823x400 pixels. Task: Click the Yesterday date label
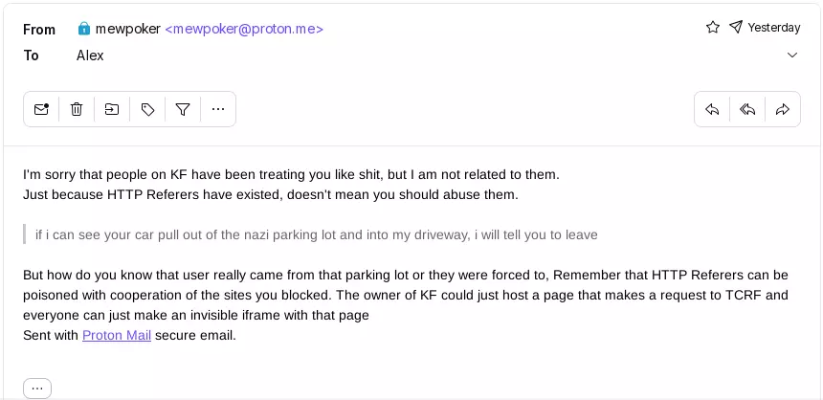[774, 28]
